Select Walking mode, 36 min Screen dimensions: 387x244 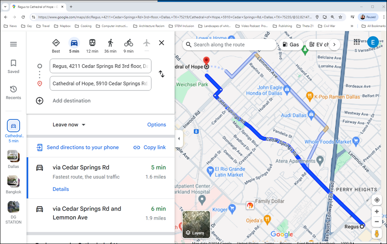click(x=110, y=46)
